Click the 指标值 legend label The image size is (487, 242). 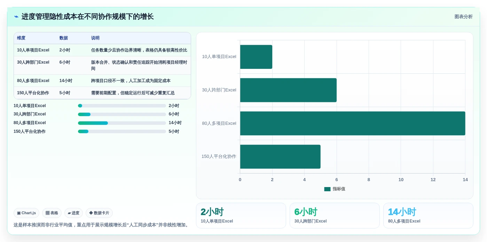339,189
